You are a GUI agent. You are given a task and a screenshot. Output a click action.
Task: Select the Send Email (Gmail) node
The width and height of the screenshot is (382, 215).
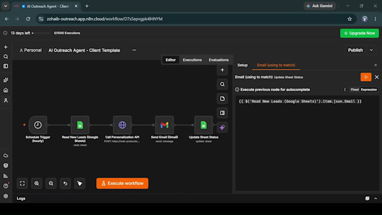[x=165, y=125]
